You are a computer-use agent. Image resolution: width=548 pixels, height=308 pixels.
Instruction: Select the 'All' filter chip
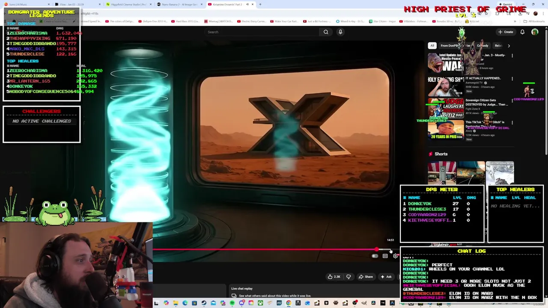pyautogui.click(x=432, y=46)
